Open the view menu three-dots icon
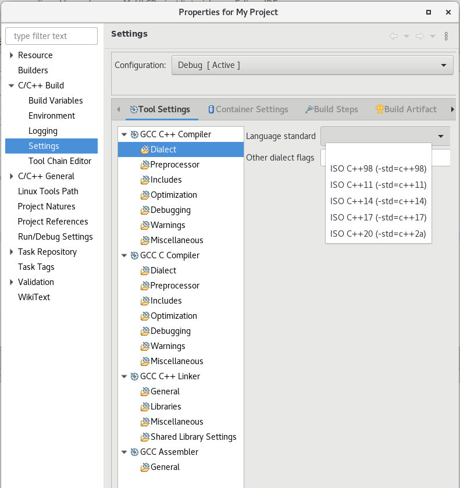This screenshot has height=488, width=460. pos(446,36)
